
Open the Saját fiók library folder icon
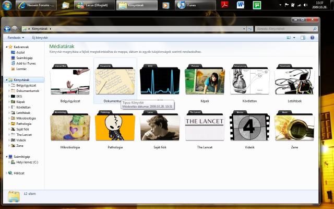pyautogui.click(x=160, y=125)
